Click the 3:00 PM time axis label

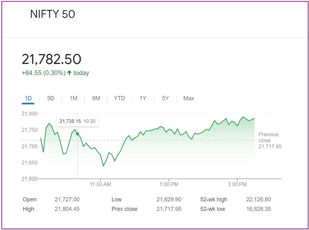pos(238,185)
